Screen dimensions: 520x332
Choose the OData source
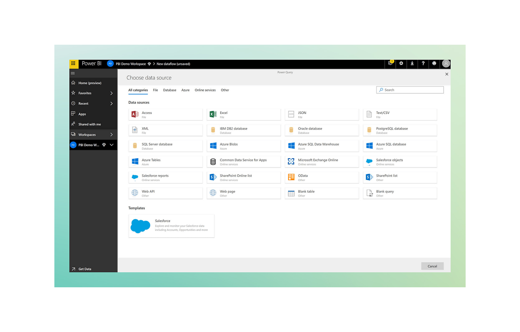[322, 178]
